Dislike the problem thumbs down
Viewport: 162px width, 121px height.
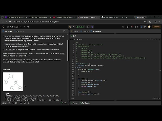[10, 103]
